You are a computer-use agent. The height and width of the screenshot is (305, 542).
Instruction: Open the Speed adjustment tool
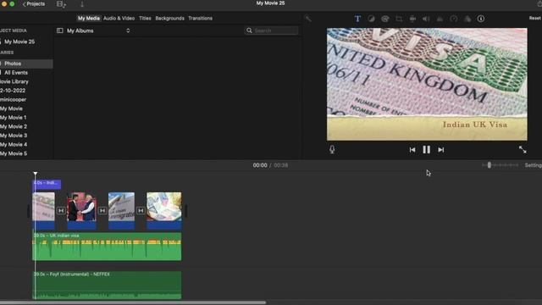[454, 19]
